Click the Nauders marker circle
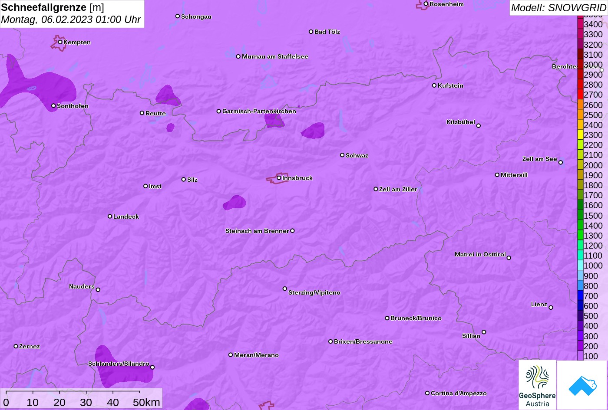This screenshot has height=410, width=608. tap(98, 290)
